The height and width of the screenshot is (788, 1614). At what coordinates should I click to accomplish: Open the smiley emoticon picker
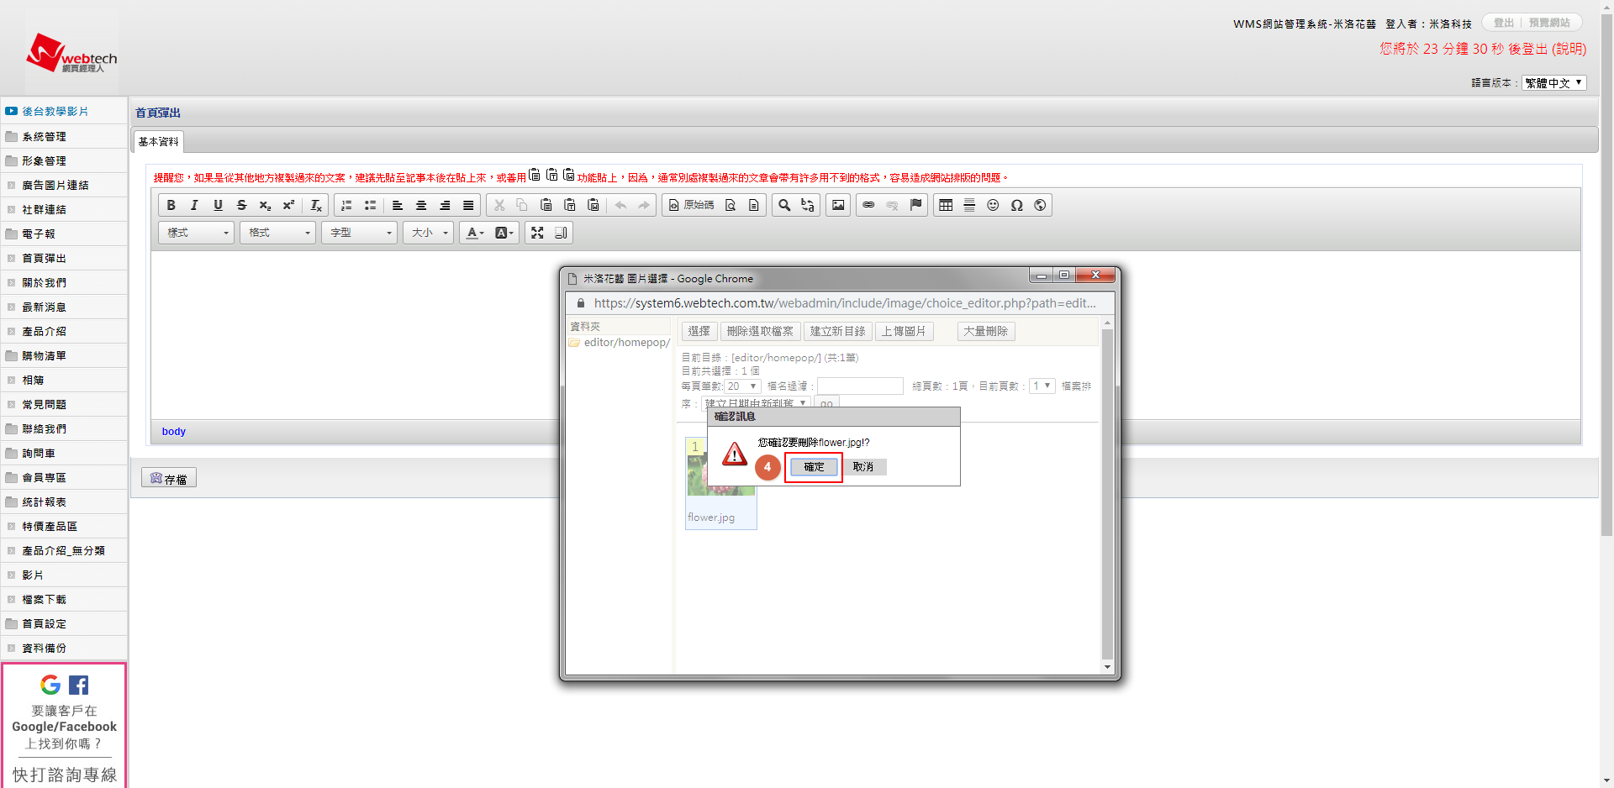click(993, 205)
